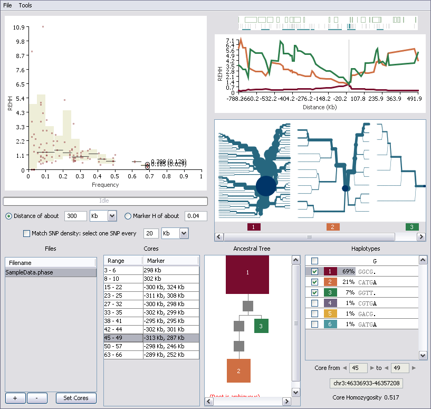
Task: Click the right arrow beside core end 49
Action: coord(414,368)
